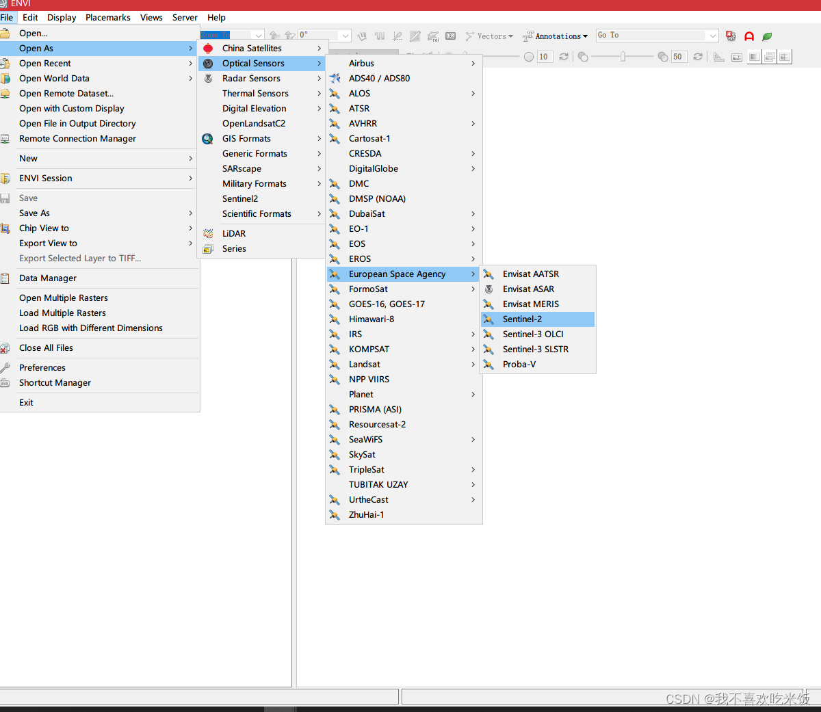Select Proba-V sensor
This screenshot has width=821, height=712.
coord(538,364)
